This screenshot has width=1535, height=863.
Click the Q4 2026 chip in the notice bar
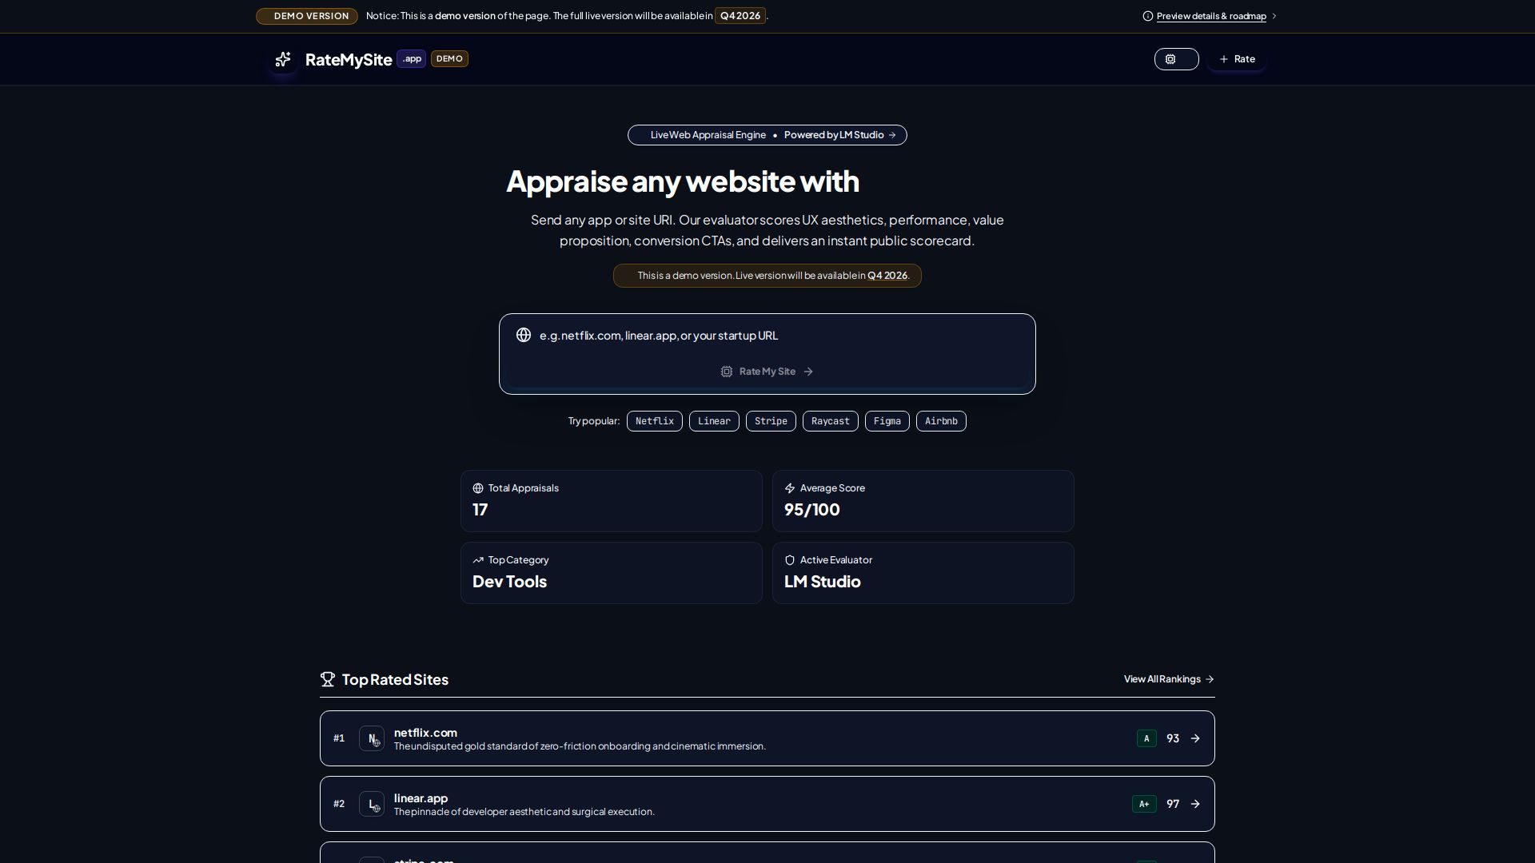point(740,16)
